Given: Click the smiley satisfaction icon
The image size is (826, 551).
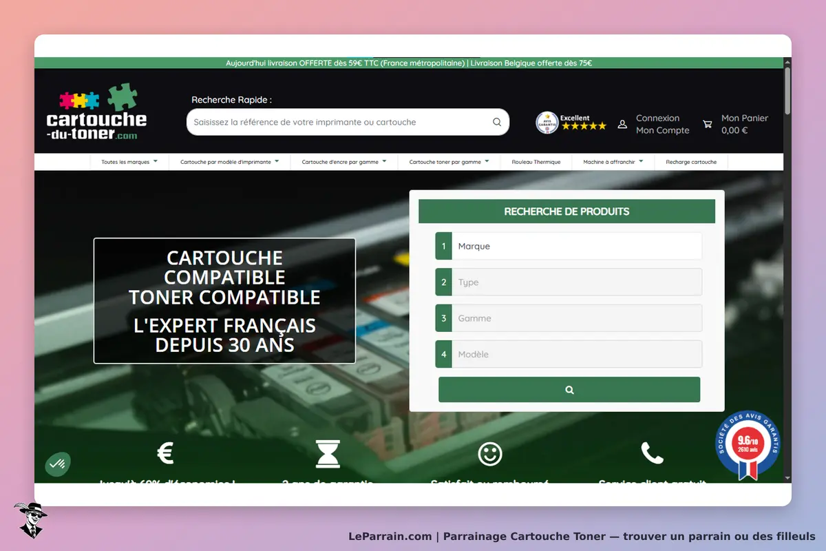Looking at the screenshot, I should tap(490, 454).
